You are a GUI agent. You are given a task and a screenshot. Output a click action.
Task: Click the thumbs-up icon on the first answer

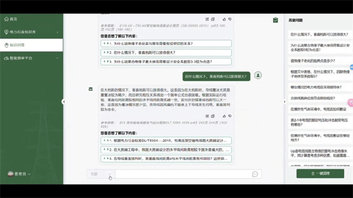(x=224, y=19)
